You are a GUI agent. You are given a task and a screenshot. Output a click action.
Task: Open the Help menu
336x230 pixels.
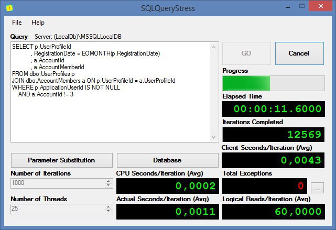point(38,23)
